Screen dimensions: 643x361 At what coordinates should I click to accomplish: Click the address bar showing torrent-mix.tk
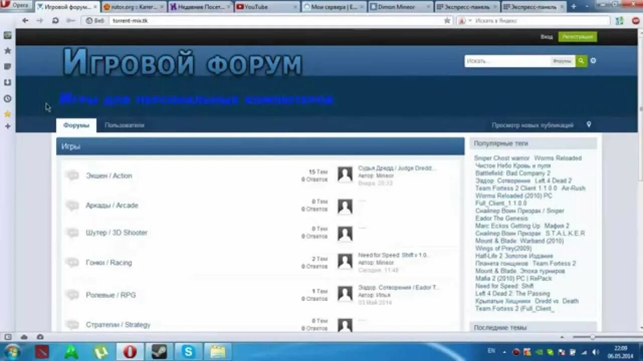tap(276, 21)
